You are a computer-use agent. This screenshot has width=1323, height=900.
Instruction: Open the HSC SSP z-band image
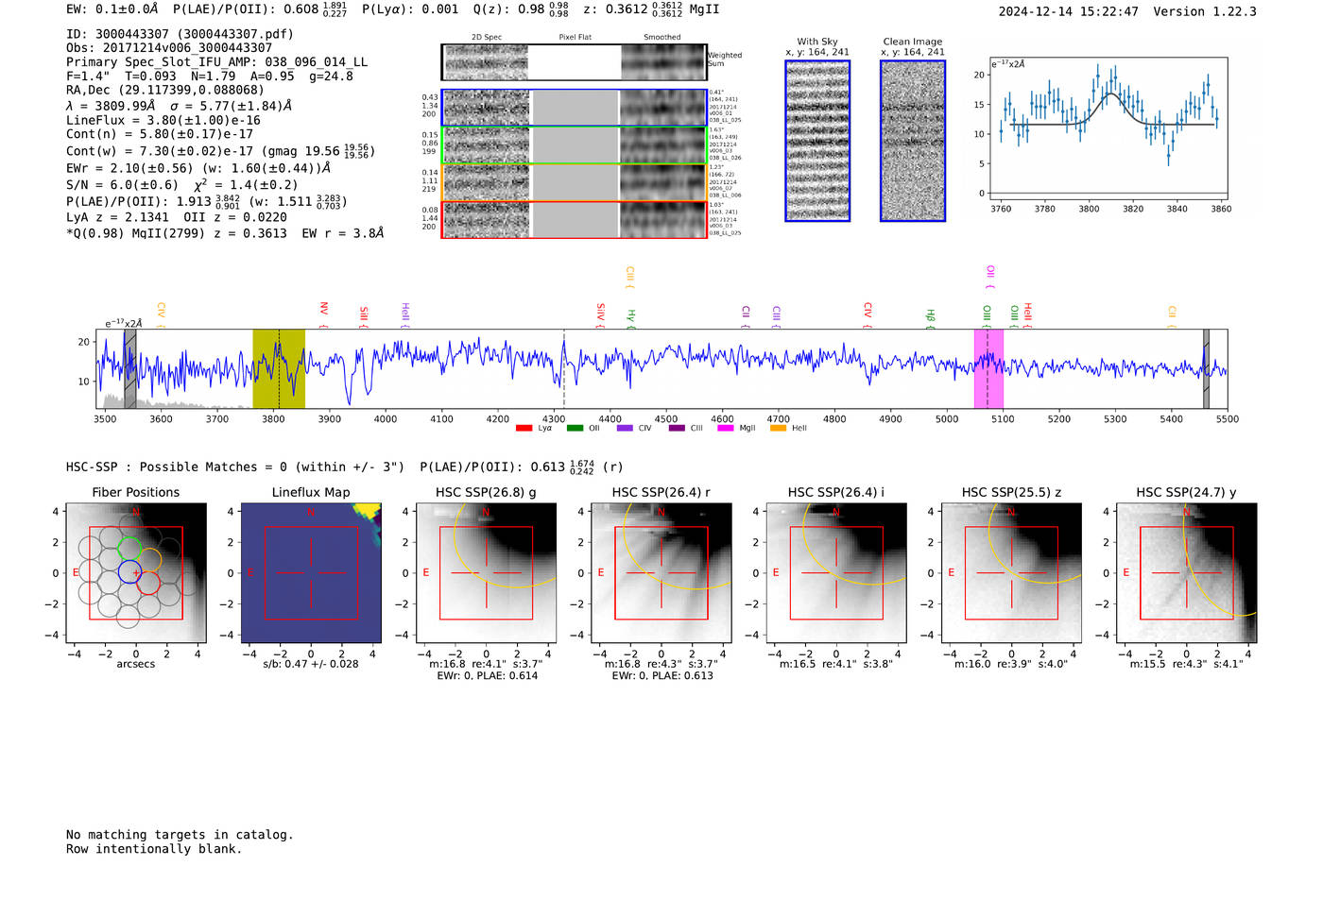point(1011,572)
